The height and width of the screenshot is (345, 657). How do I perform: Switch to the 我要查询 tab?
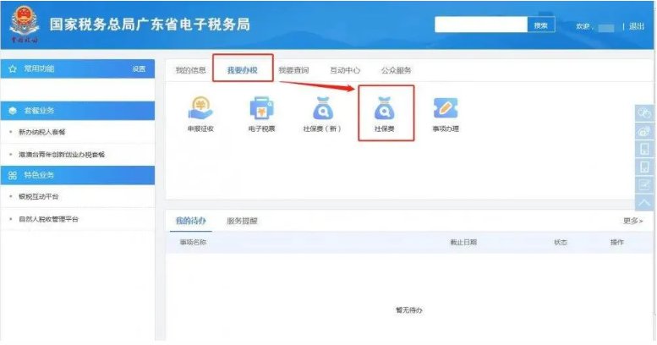[293, 70]
